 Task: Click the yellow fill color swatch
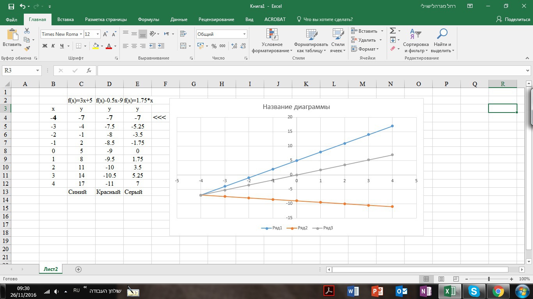click(x=96, y=46)
